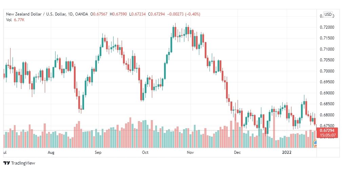Click the red current price label 0.67294

pos(327,130)
